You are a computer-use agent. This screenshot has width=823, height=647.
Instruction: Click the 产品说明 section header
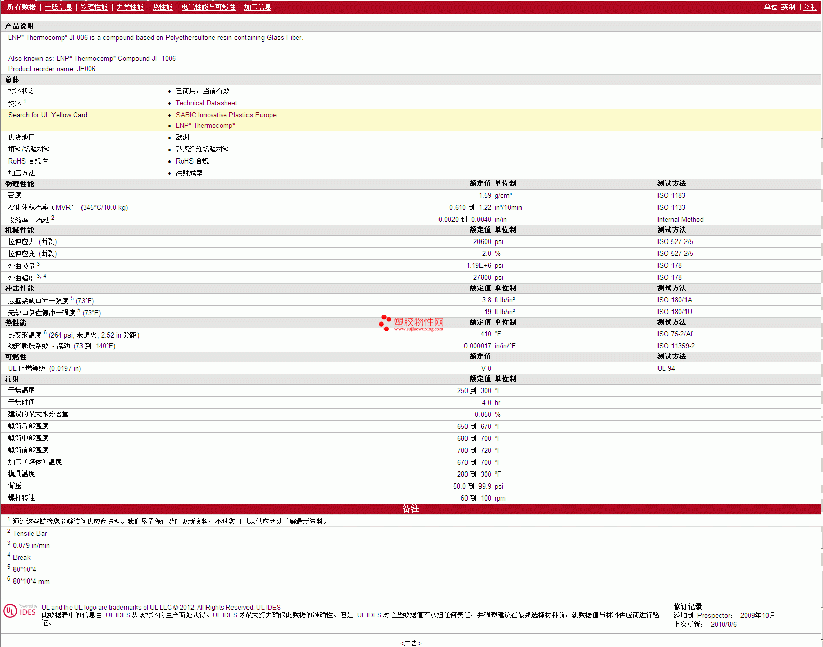click(x=19, y=26)
